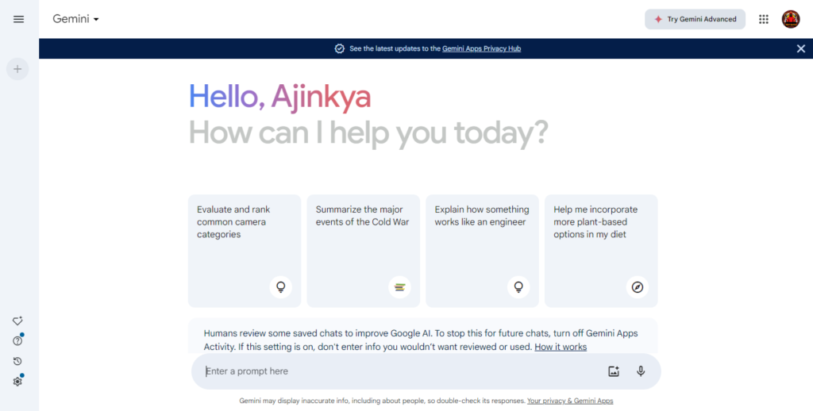Open the Activity history icon
Image resolution: width=813 pixels, height=411 pixels.
(17, 361)
